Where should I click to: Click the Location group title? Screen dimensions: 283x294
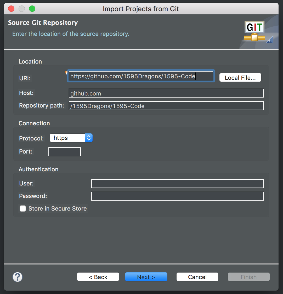[x=30, y=61]
